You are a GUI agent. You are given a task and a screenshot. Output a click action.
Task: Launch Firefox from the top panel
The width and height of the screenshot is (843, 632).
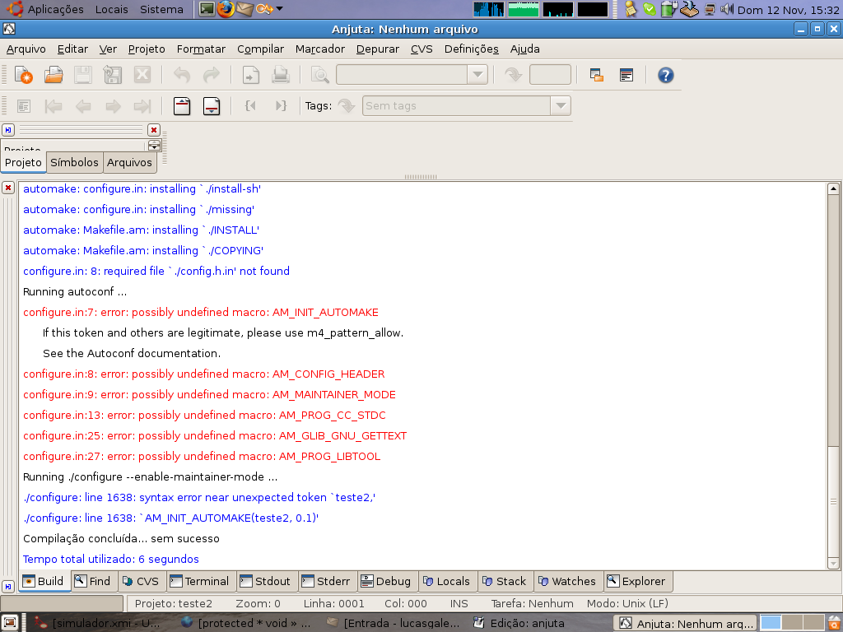pos(226,9)
